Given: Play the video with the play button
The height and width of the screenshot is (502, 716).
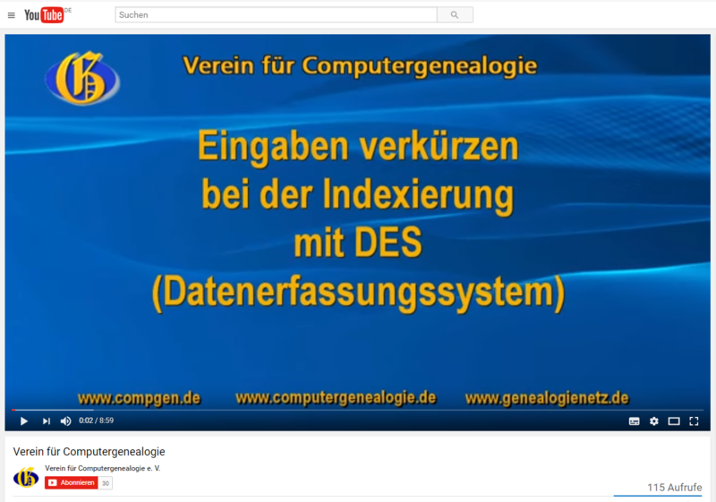Looking at the screenshot, I should pos(24,421).
